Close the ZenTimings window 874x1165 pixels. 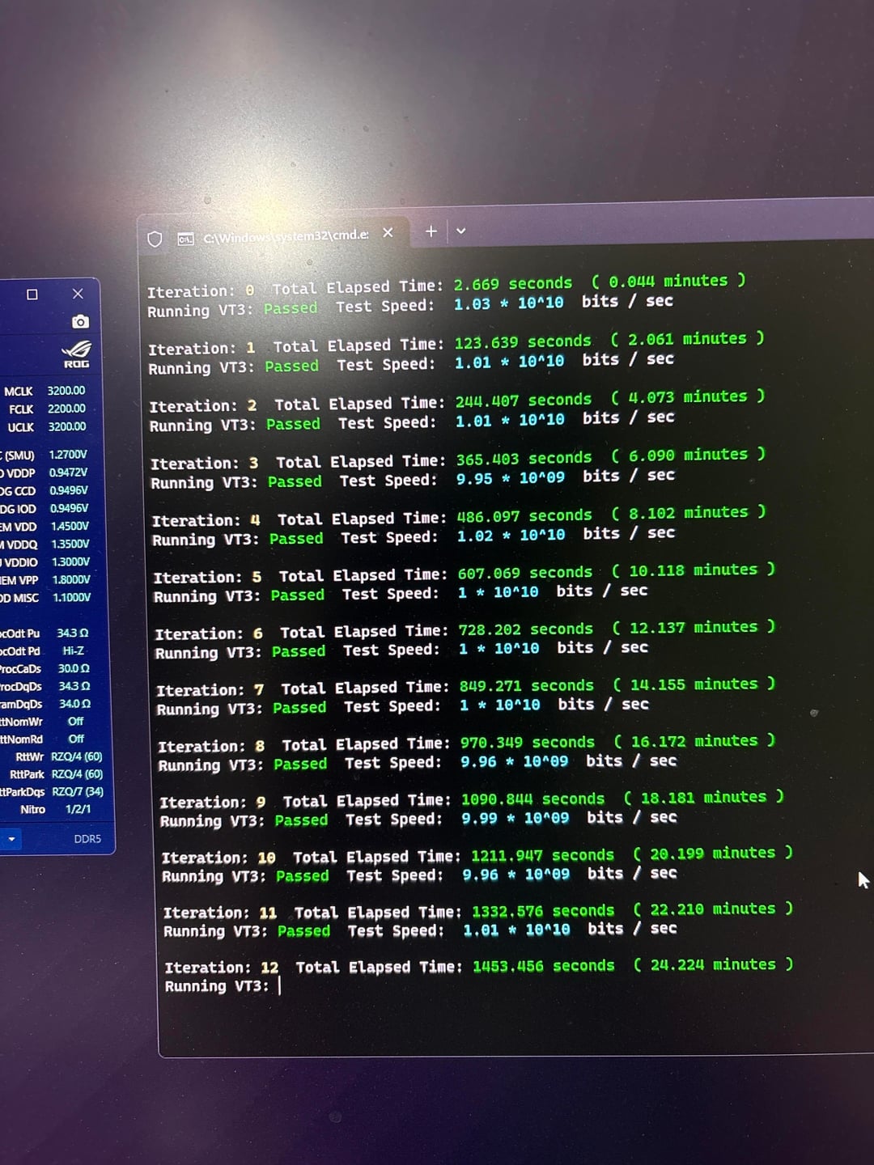78,294
